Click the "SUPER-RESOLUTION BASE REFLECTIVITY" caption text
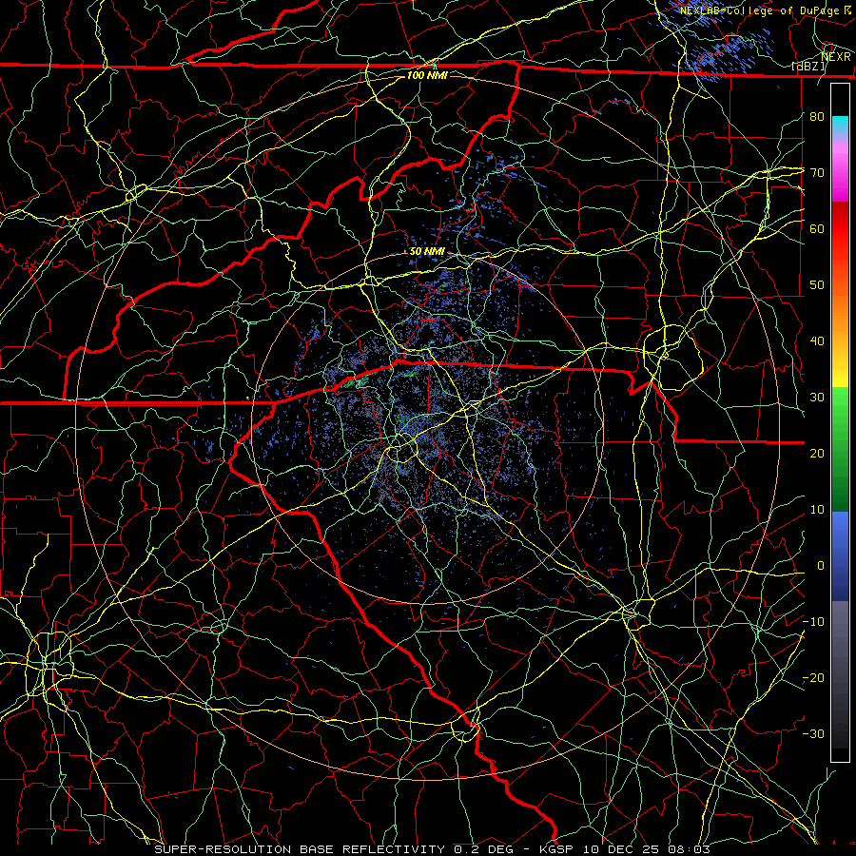 point(300,849)
